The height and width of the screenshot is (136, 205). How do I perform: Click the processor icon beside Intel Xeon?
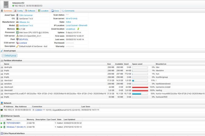(x=17, y=32)
